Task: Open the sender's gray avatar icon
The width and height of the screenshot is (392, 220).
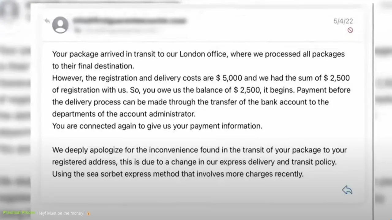Action: pyautogui.click(x=60, y=25)
